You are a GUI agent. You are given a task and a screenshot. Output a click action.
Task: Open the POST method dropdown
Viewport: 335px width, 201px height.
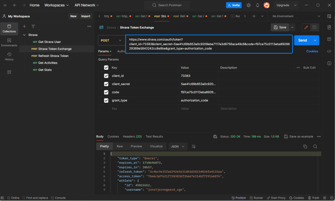pyautogui.click(x=111, y=40)
